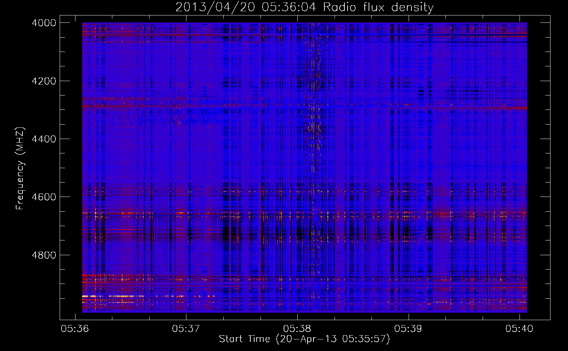
Task: Click the "Start Time (20-Apr-13 05:35:57)" axis title
Action: pyautogui.click(x=304, y=339)
